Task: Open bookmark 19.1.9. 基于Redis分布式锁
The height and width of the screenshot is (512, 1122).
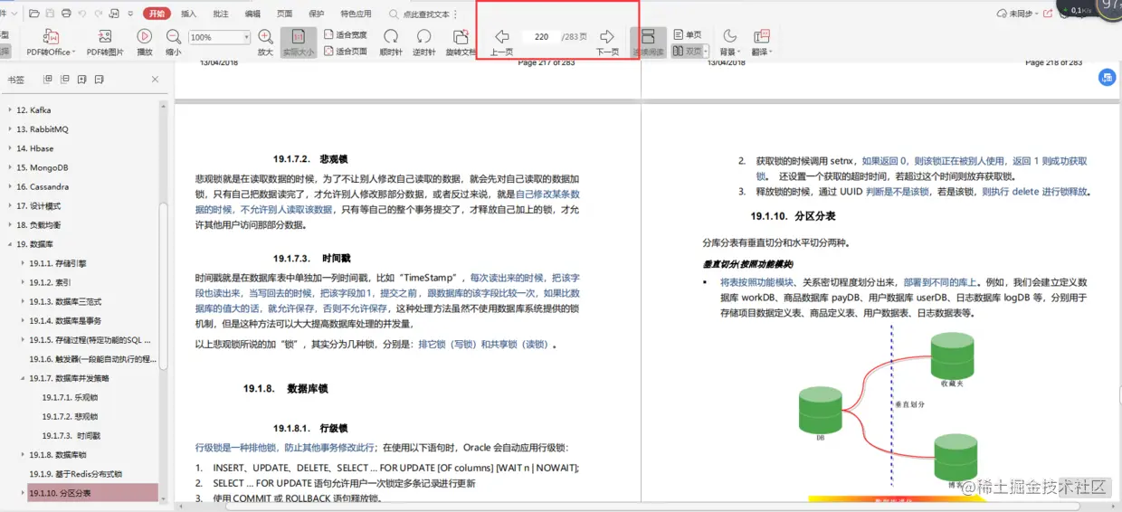Action: coord(75,474)
